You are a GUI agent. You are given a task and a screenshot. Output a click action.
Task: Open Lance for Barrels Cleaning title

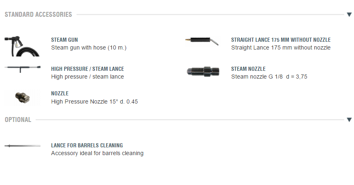87,145
